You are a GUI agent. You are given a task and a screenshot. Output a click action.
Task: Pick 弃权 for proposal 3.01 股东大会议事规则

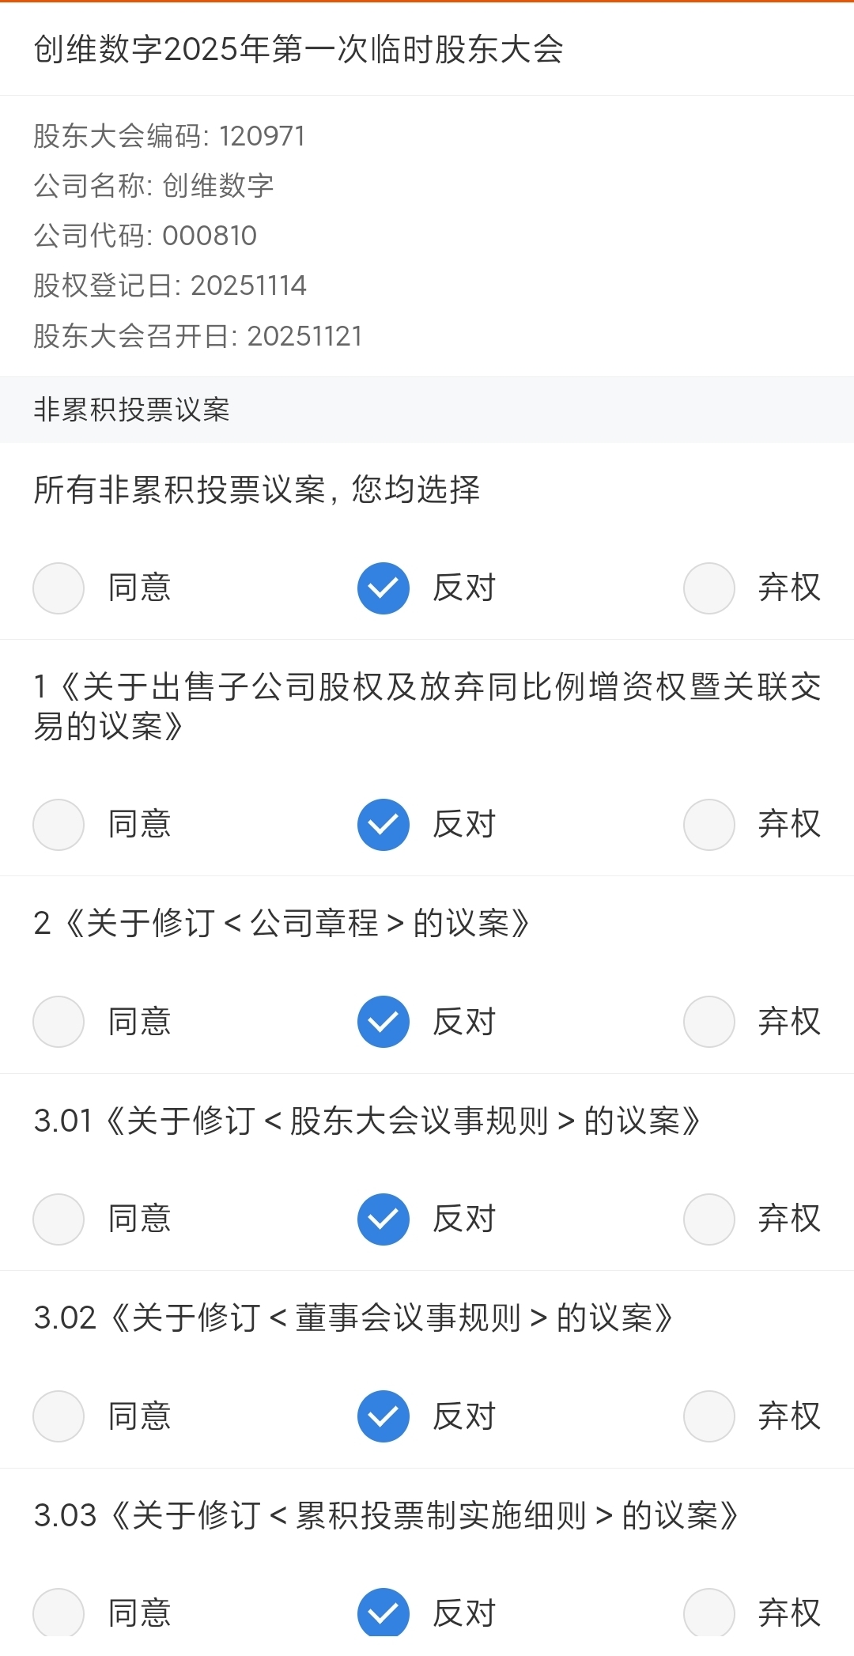pyautogui.click(x=709, y=1219)
